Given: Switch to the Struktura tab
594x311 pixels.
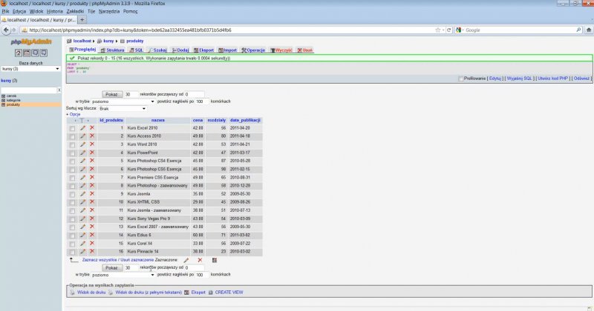Looking at the screenshot, I should click(112, 50).
